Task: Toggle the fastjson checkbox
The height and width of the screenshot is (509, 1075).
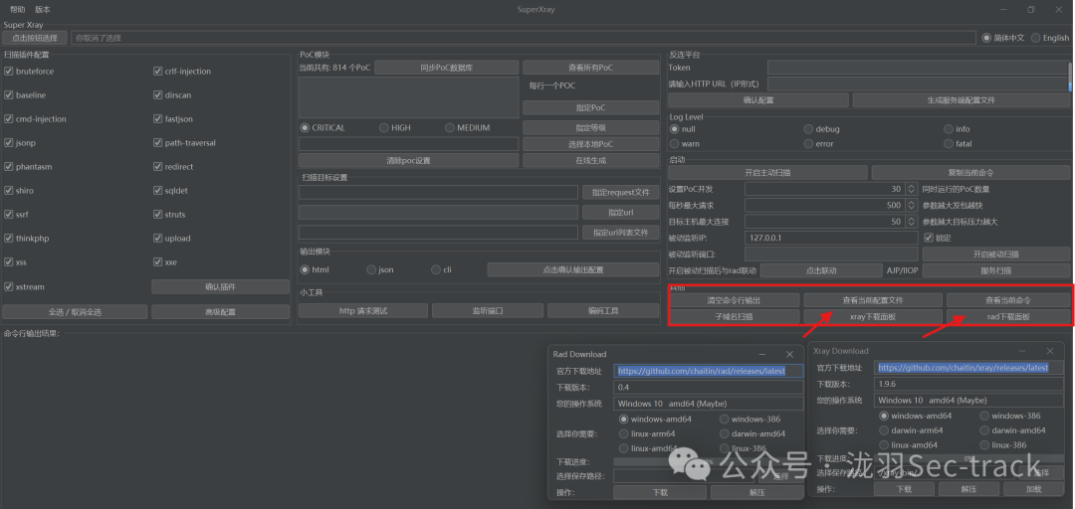Action: [158, 118]
